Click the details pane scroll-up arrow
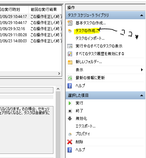This screenshot has width=146, height=158. (x=58, y=89)
